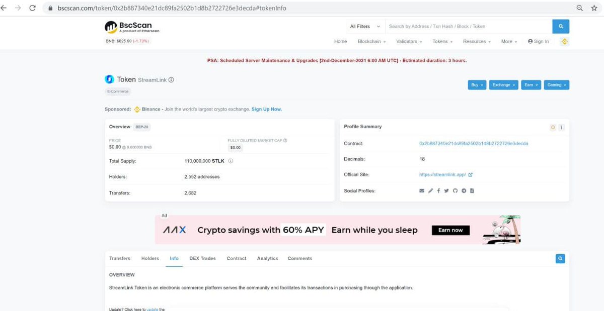Expand the Resources menu
Image resolution: width=604 pixels, height=311 pixels.
coord(477,42)
